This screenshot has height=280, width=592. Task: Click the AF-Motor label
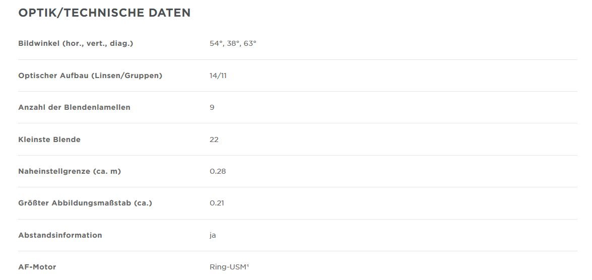click(x=37, y=267)
